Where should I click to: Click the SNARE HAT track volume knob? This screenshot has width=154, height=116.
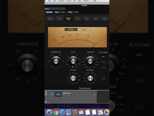94,94
